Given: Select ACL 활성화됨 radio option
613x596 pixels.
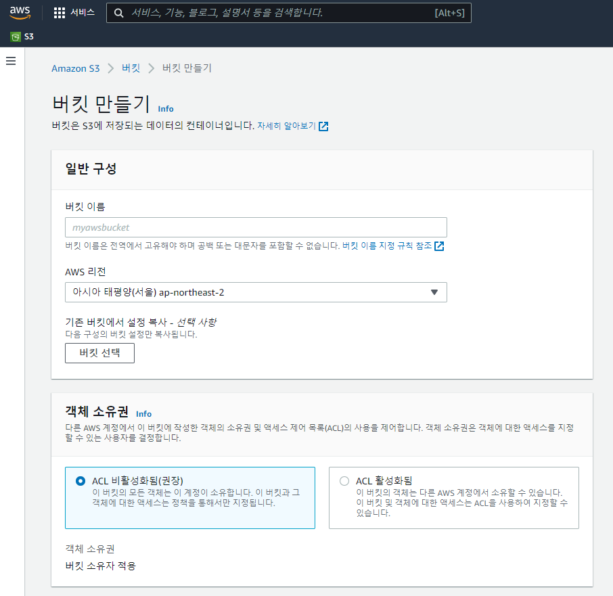Looking at the screenshot, I should point(344,481).
